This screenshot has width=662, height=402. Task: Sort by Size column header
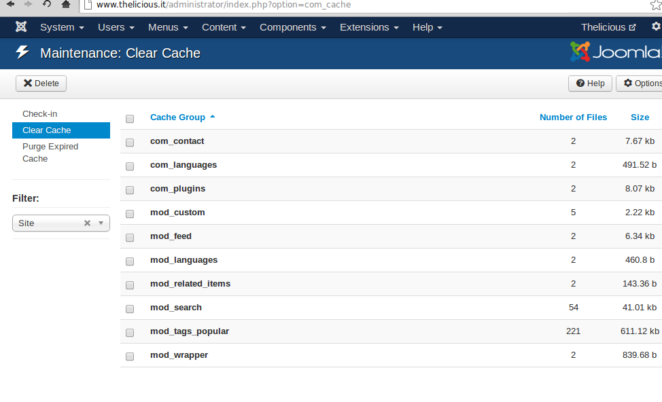pos(640,117)
